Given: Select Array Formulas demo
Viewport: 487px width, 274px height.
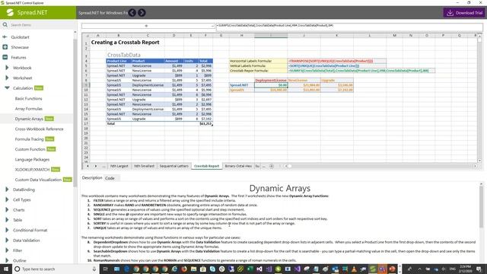Looking at the screenshot, I should [29, 109].
